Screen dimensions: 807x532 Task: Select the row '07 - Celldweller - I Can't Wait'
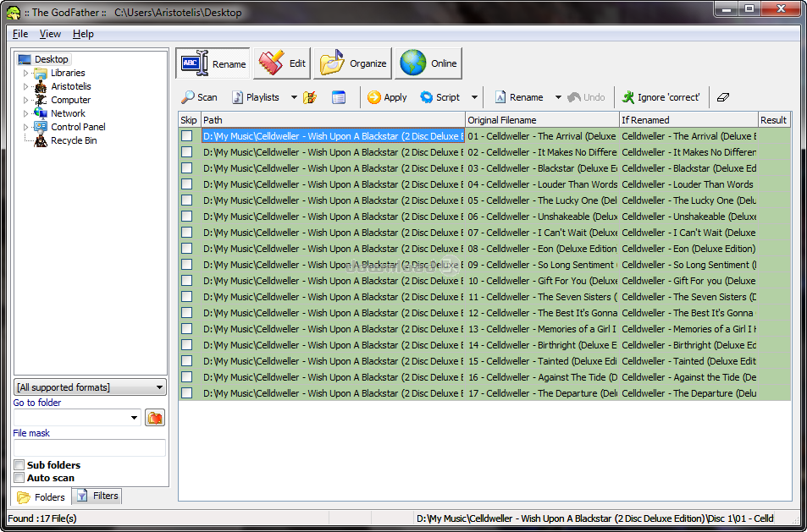pyautogui.click(x=484, y=233)
